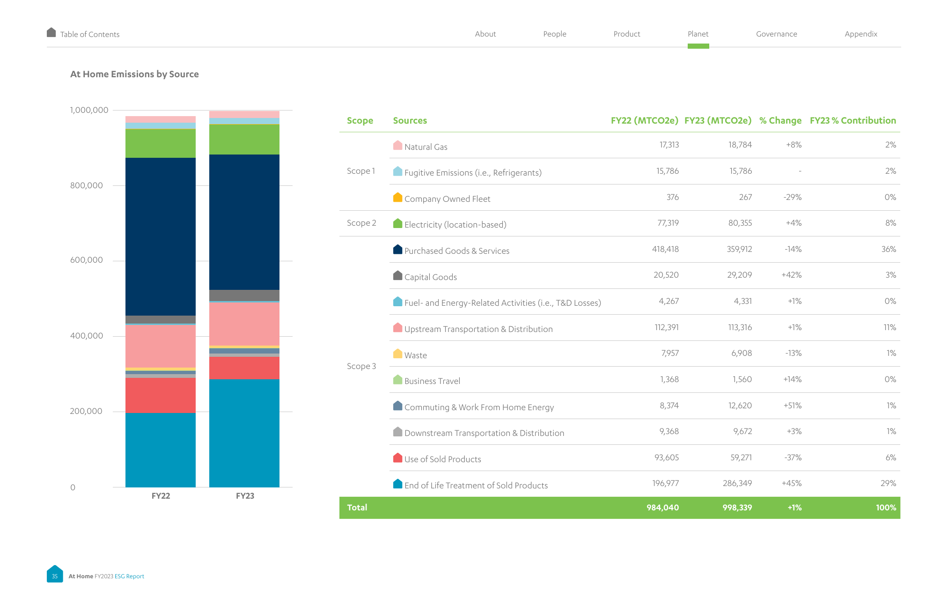This screenshot has width=948, height=597.
Task: Click the Downstream Transportation & Distribution icon
Action: [398, 432]
